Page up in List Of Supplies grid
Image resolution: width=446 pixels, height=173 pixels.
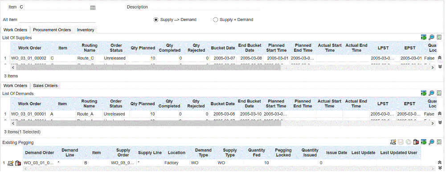pyautogui.click(x=440, y=58)
